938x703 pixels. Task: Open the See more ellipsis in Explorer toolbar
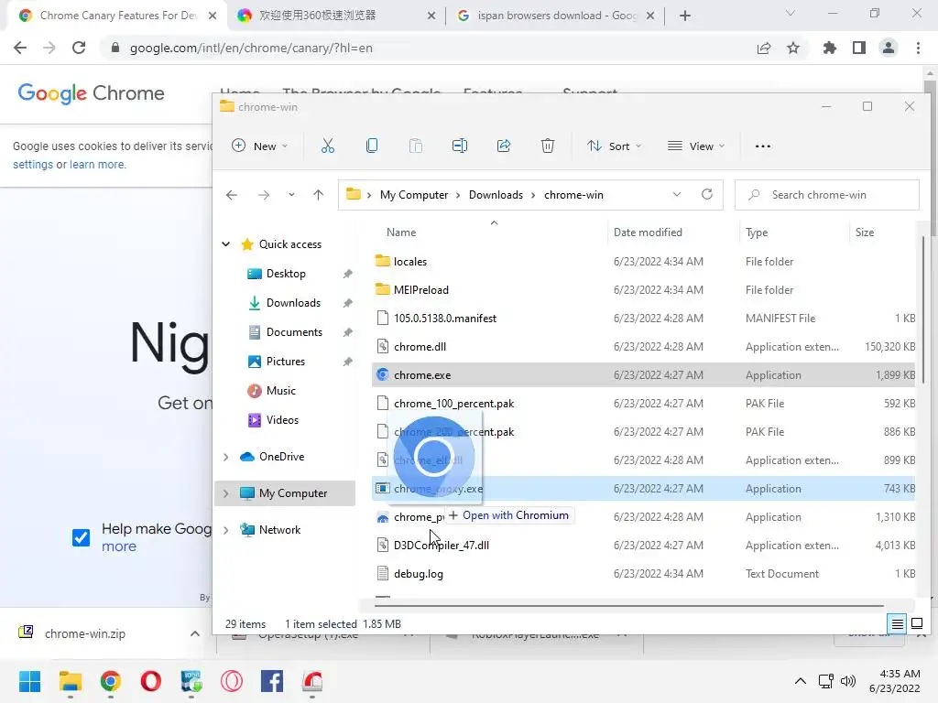pos(763,146)
